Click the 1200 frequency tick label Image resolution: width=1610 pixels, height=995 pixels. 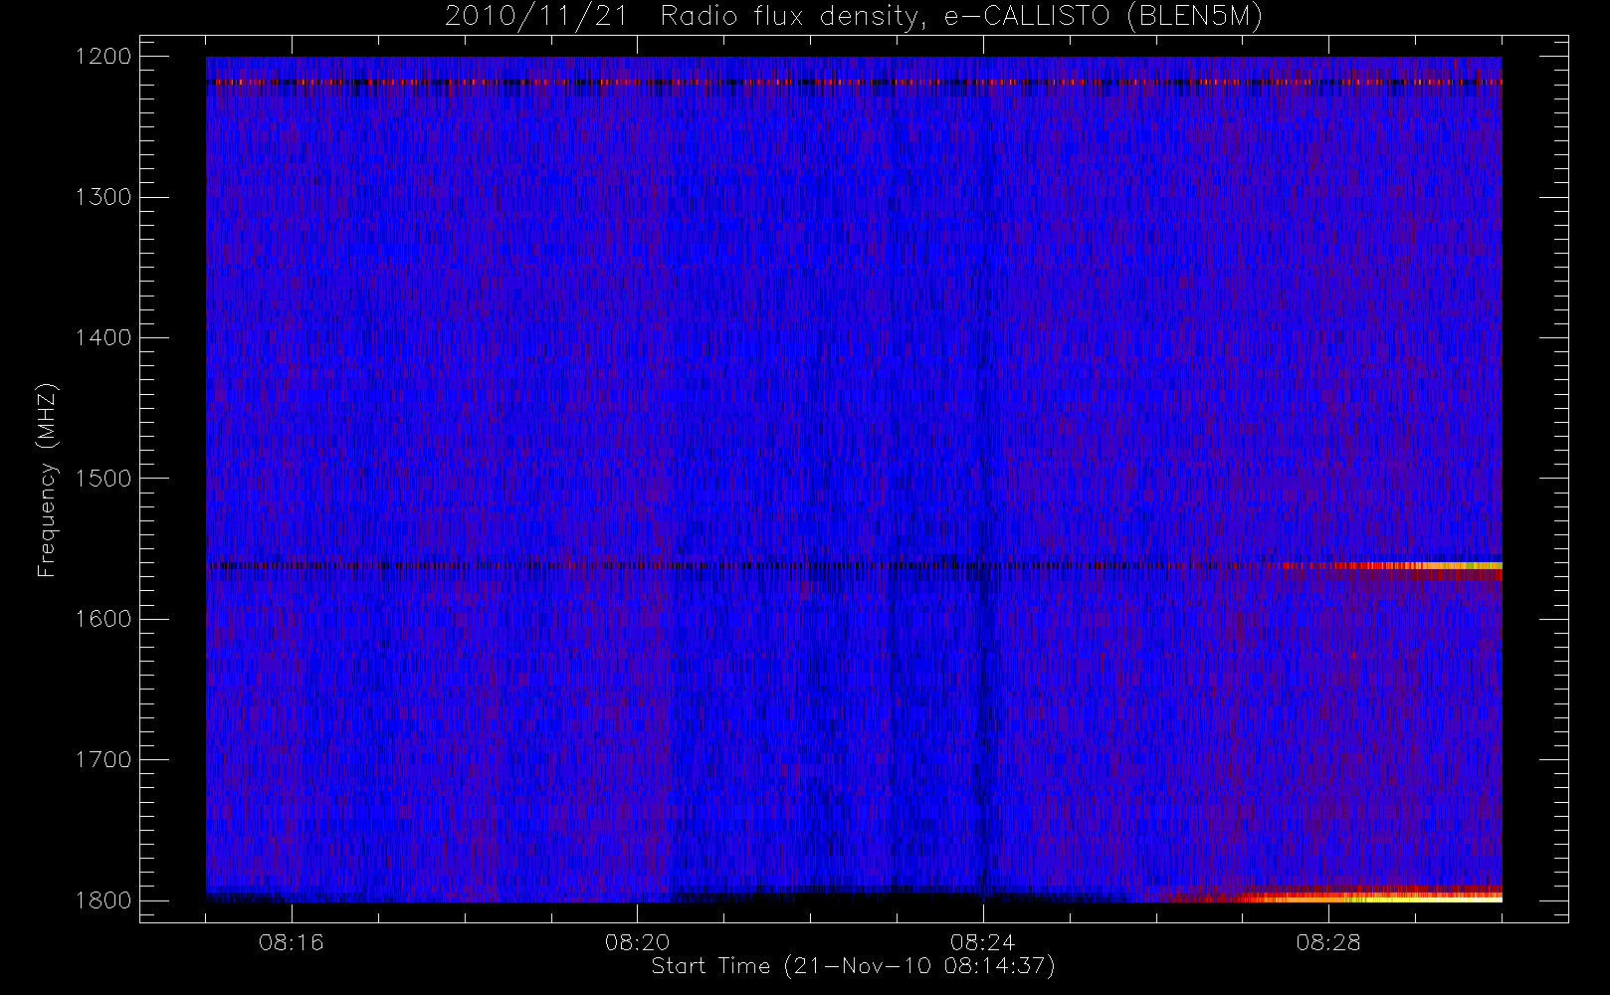(x=103, y=57)
